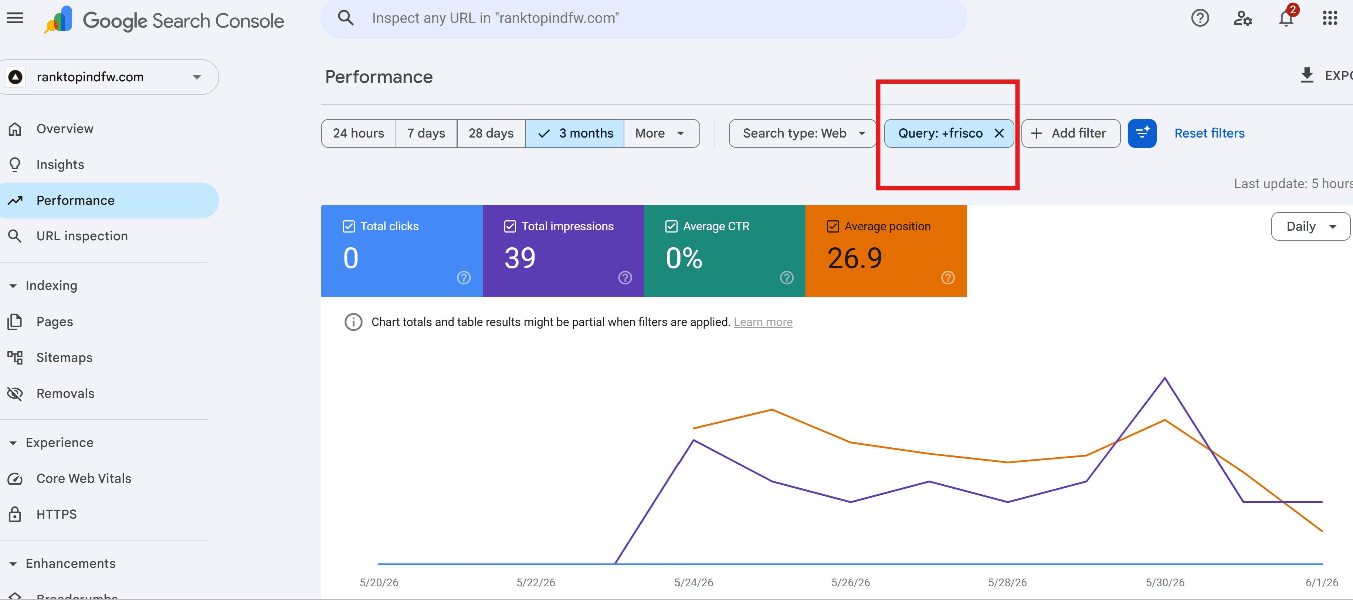Open the Learn more link

(763, 322)
